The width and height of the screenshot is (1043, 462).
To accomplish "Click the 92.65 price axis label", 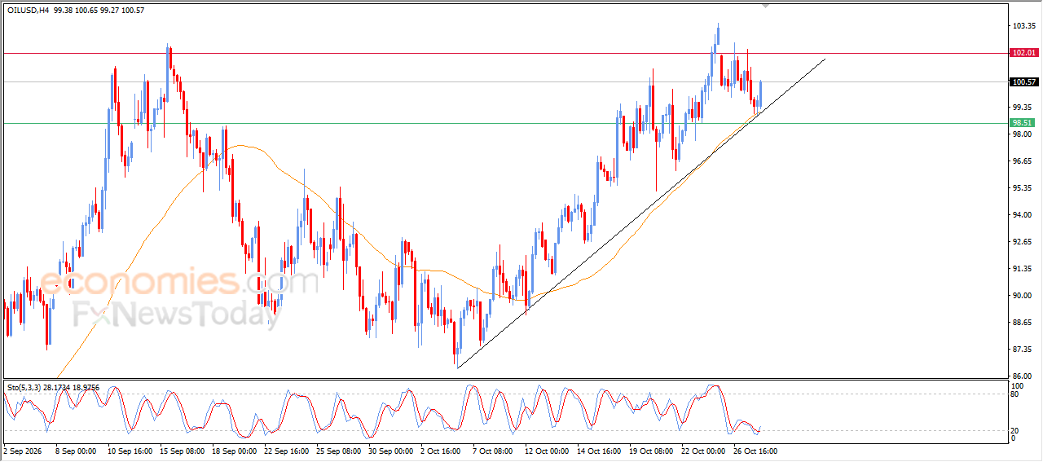I will pos(1023,241).
